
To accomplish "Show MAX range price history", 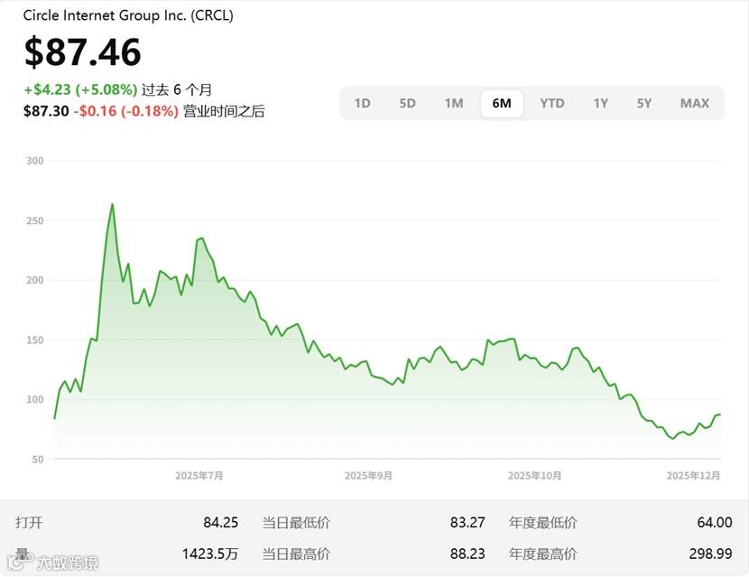I will [695, 103].
